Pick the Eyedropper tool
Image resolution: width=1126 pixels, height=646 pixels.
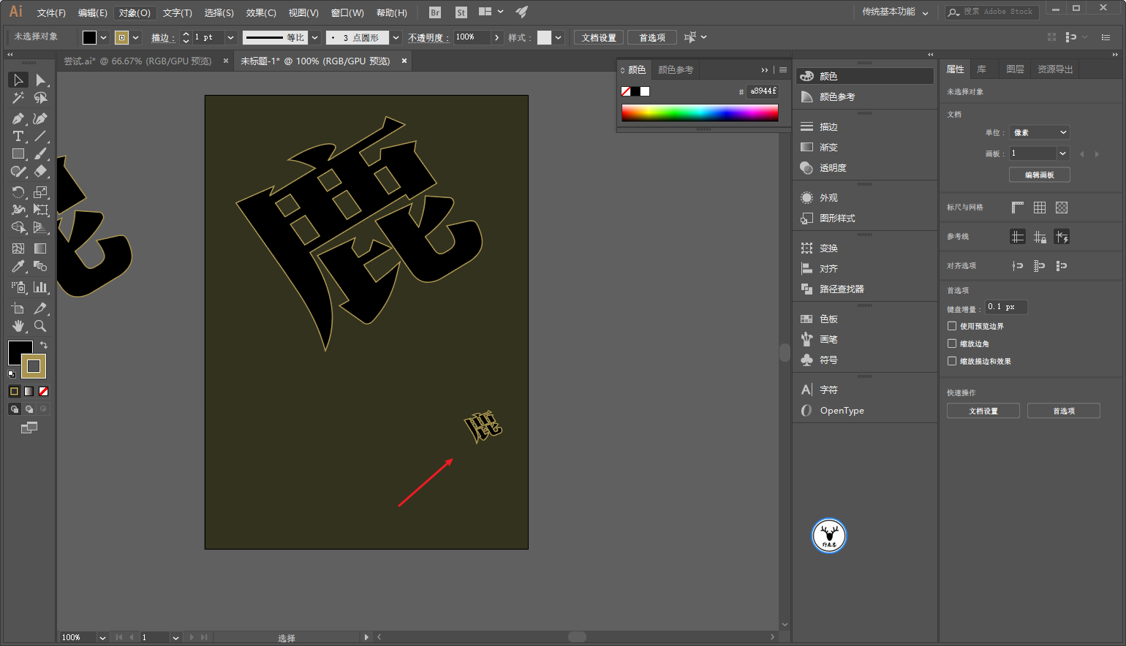coord(18,267)
